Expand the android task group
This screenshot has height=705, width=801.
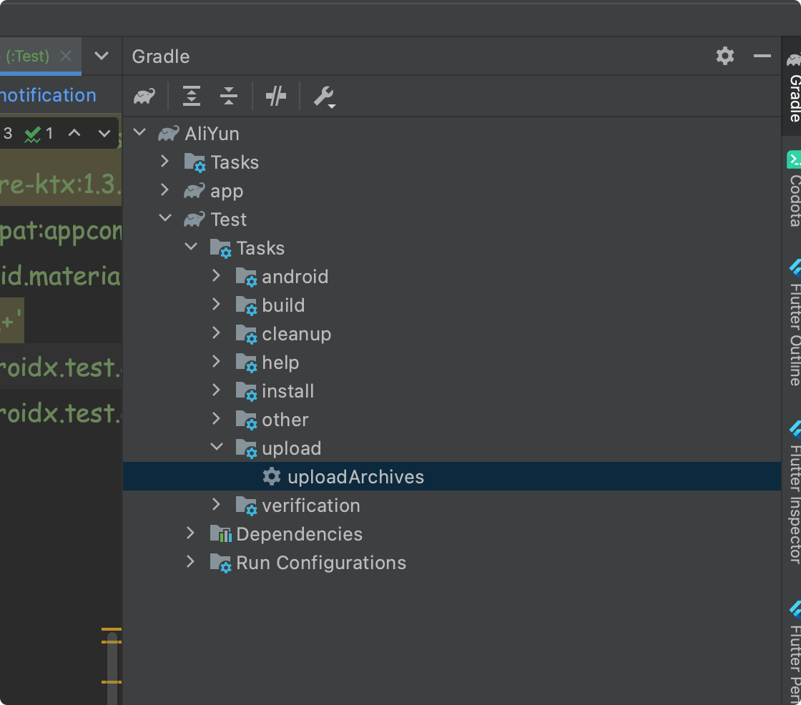(x=216, y=276)
